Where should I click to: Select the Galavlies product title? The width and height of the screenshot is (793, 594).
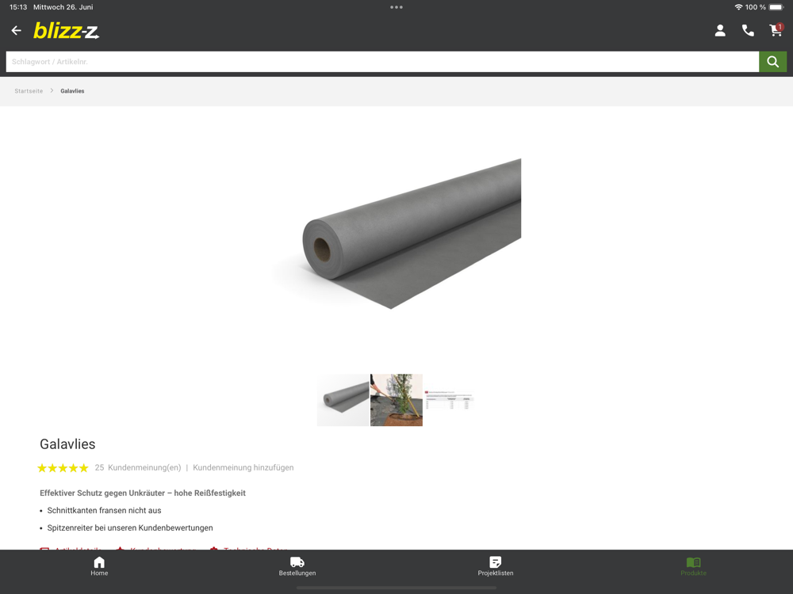pyautogui.click(x=67, y=444)
